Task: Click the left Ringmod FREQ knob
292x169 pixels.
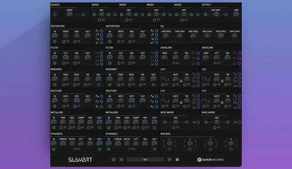Action: [65, 79]
